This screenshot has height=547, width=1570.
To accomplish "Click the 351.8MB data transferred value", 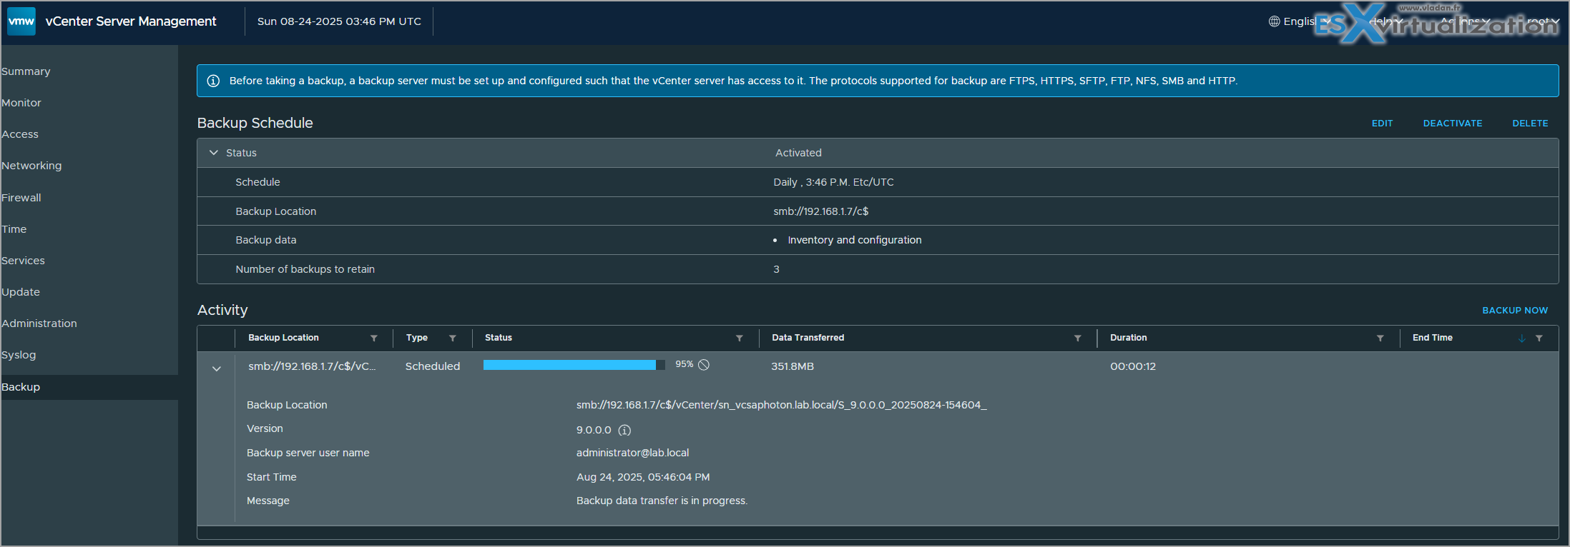I will tap(793, 366).
